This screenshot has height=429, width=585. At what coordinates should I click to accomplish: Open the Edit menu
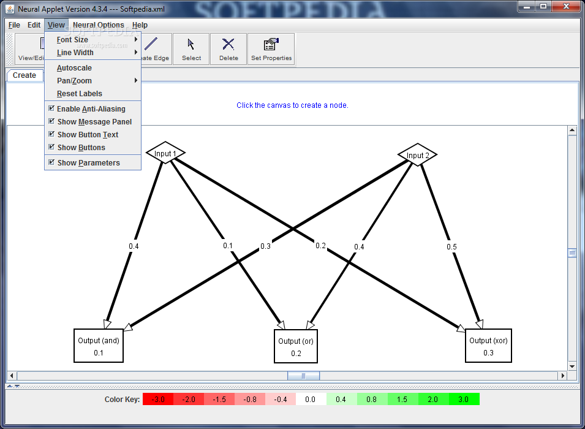point(34,25)
